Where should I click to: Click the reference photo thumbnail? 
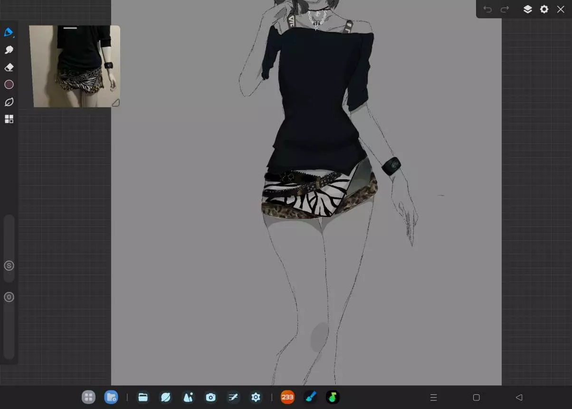(x=75, y=67)
